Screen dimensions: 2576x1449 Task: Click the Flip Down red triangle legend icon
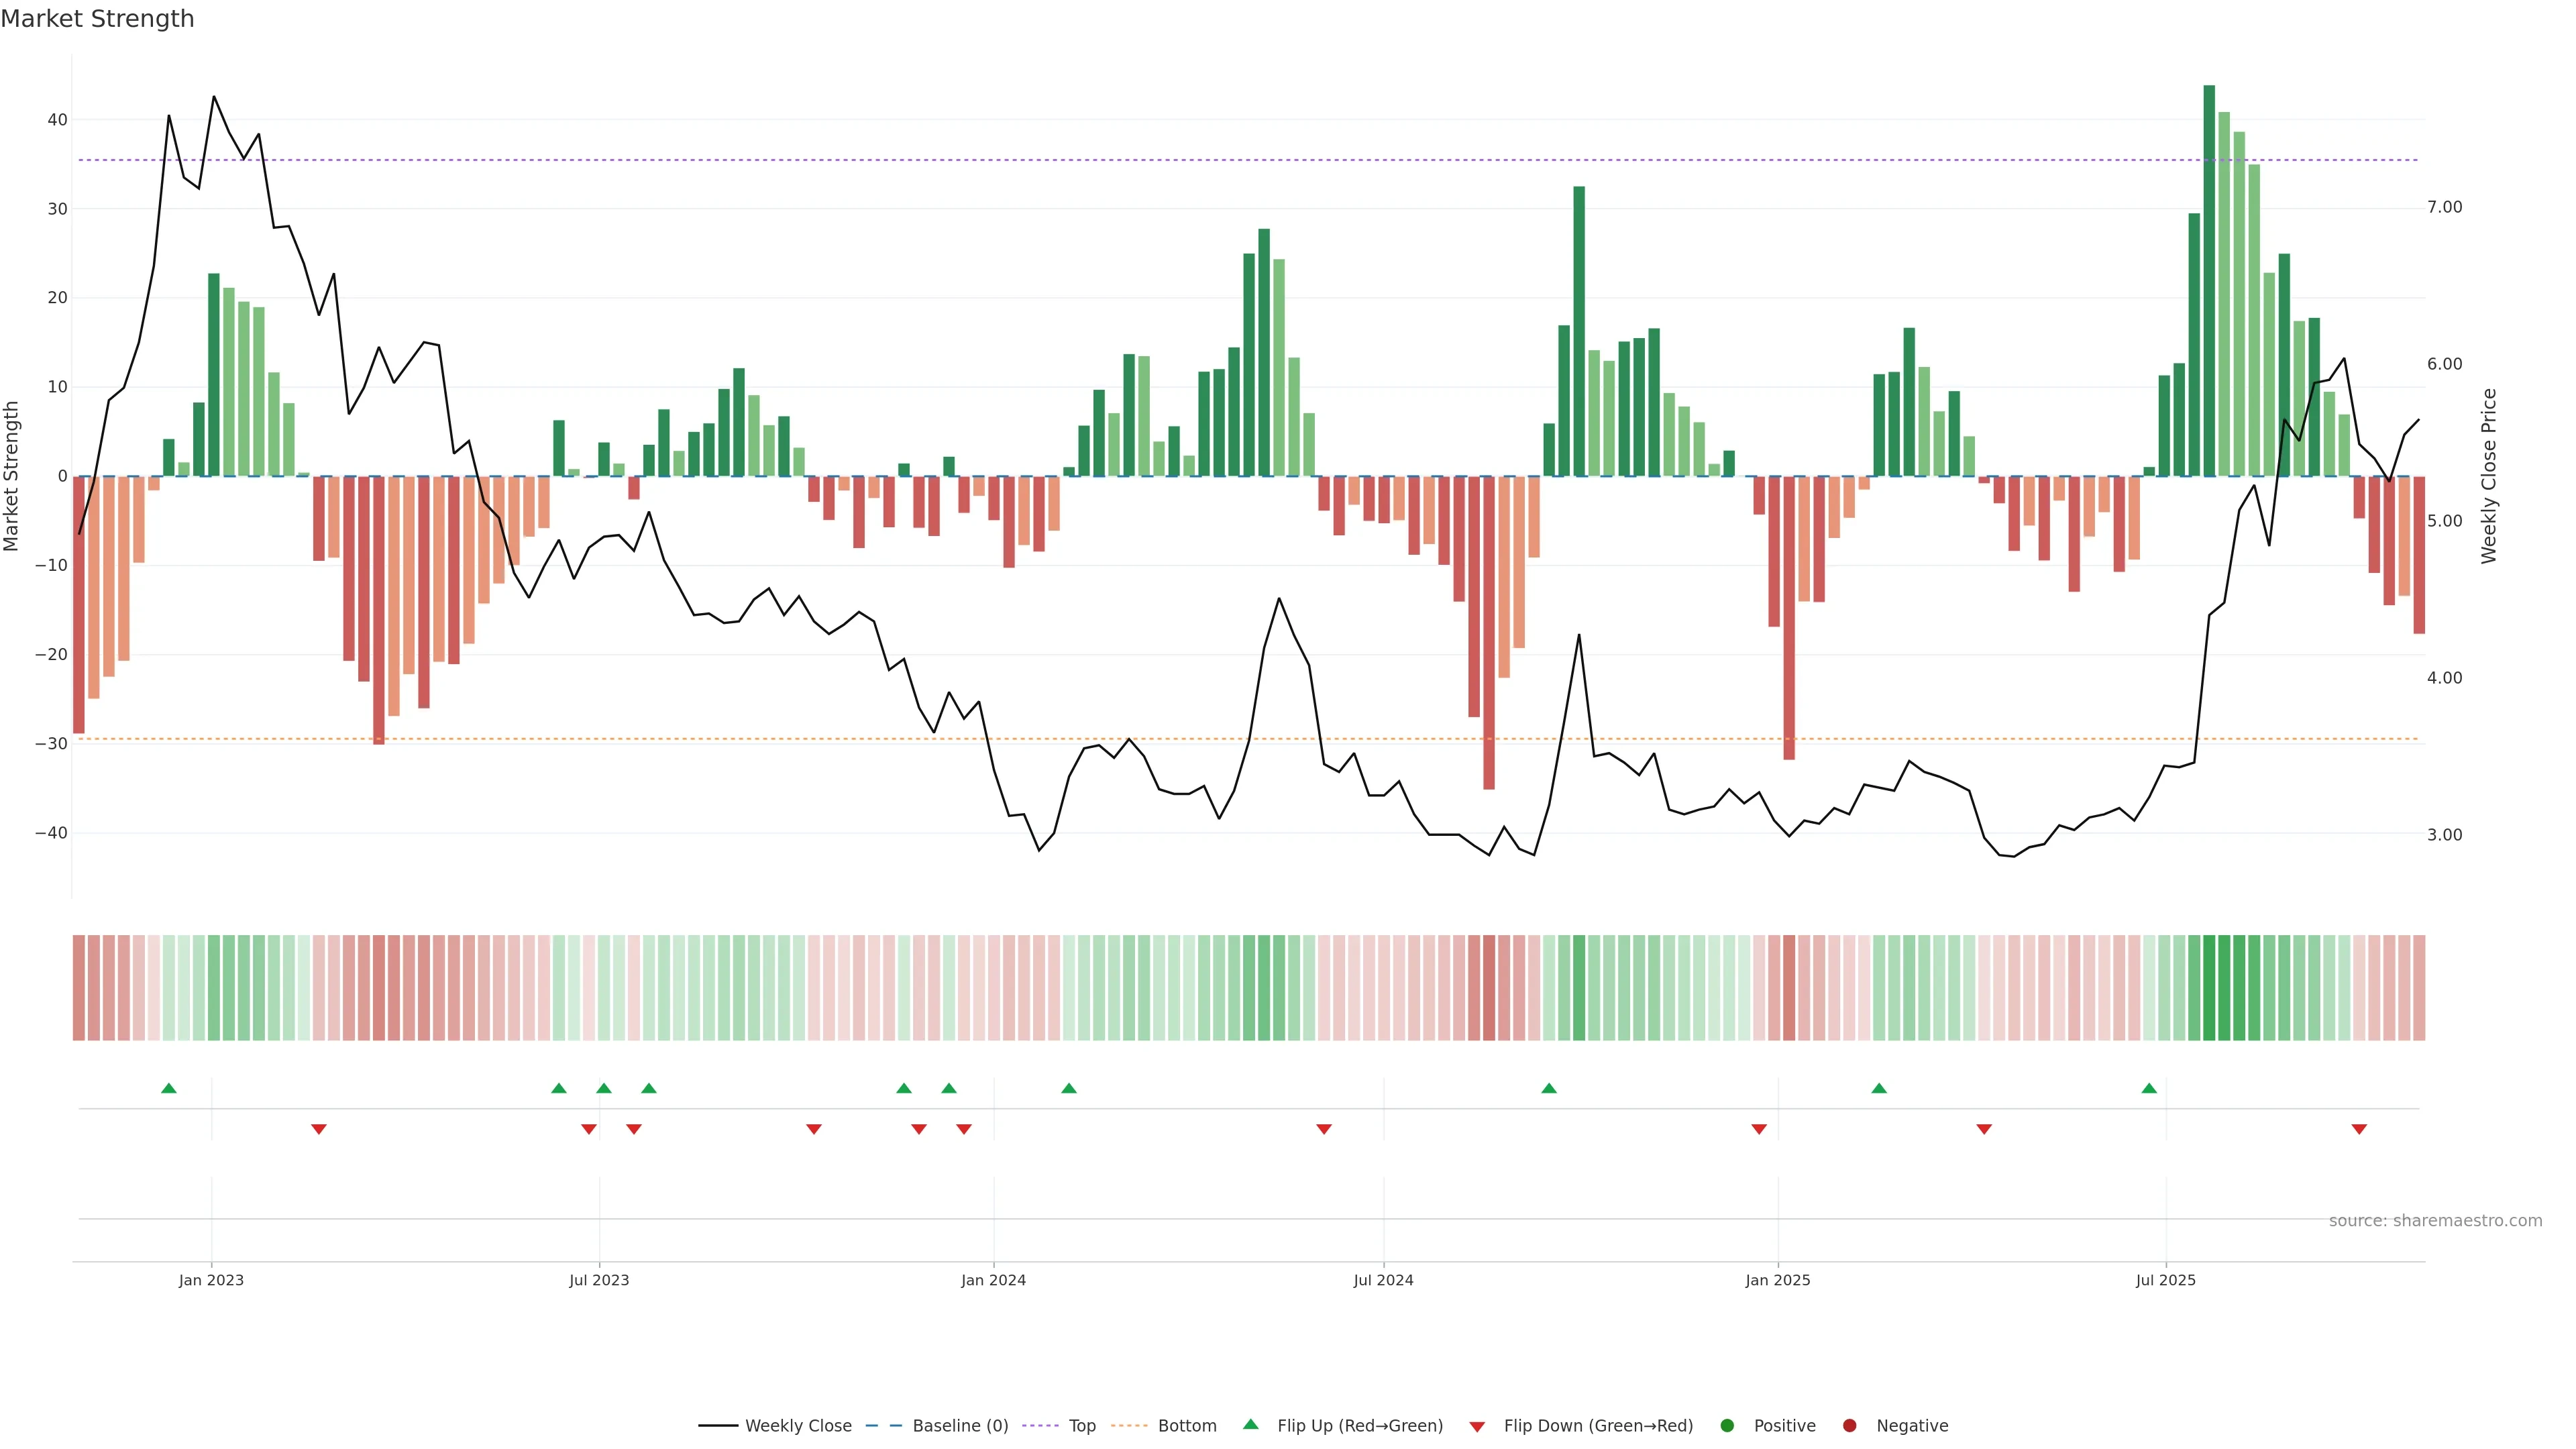pos(1477,1427)
